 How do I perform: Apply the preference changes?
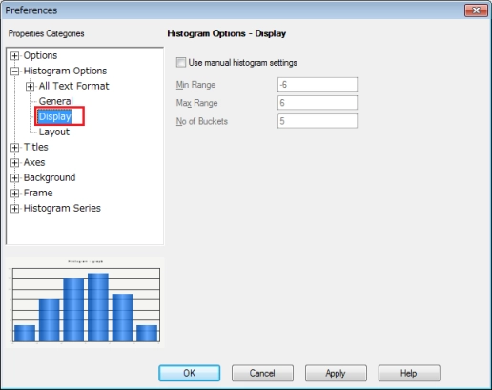pos(336,373)
